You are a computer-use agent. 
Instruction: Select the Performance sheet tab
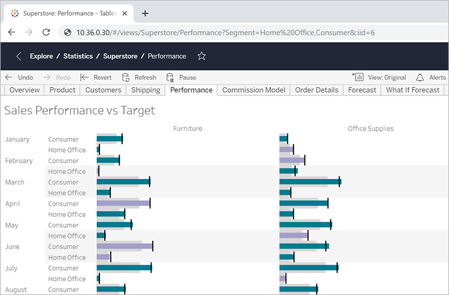coord(192,90)
